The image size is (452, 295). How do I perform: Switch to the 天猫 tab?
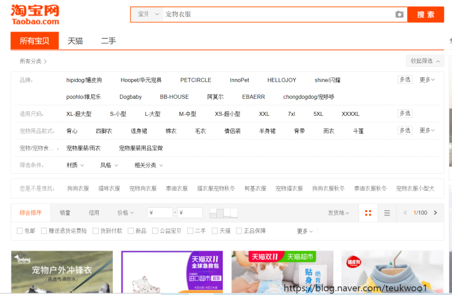(75, 41)
